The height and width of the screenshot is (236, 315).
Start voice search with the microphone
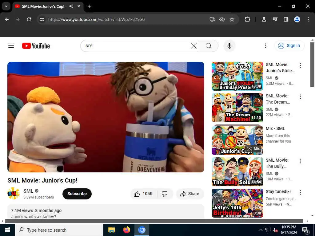click(x=229, y=46)
